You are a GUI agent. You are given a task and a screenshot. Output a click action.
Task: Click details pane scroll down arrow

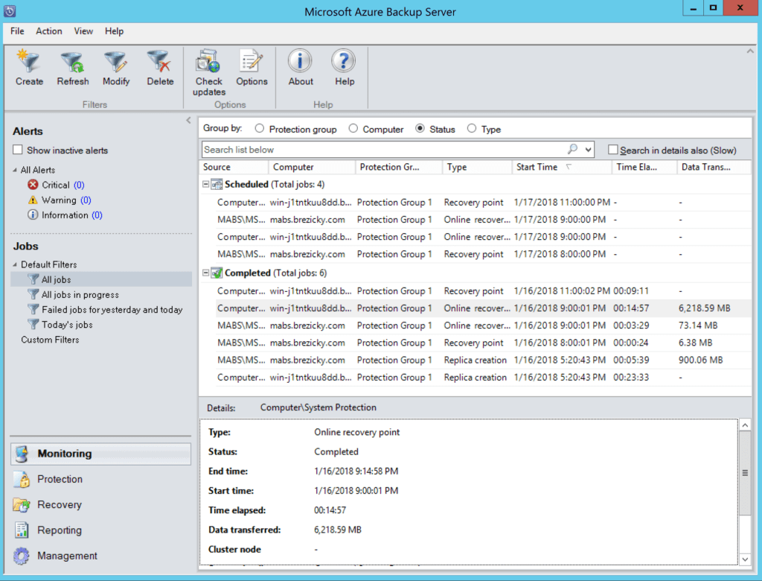click(x=744, y=559)
